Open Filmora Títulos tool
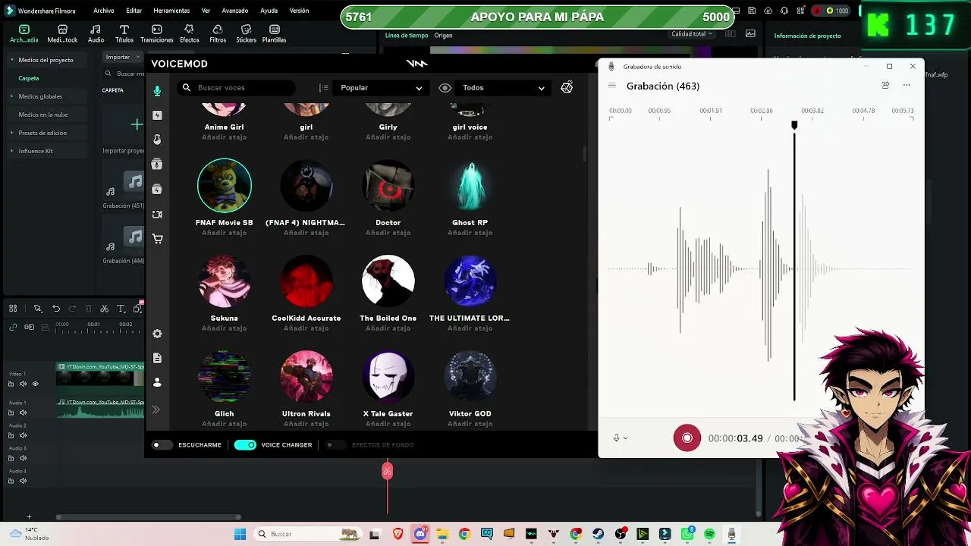Image resolution: width=971 pixels, height=546 pixels. 124,33
